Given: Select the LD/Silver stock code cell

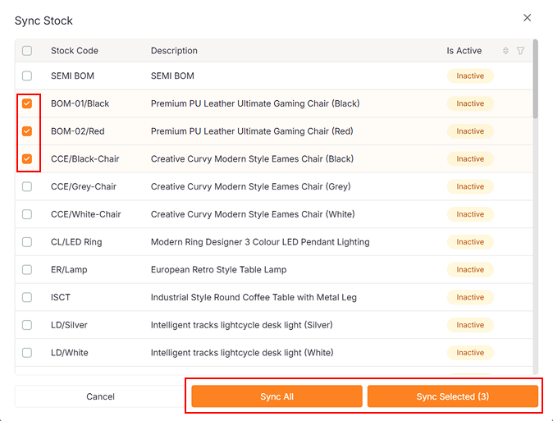Looking at the screenshot, I should [69, 325].
